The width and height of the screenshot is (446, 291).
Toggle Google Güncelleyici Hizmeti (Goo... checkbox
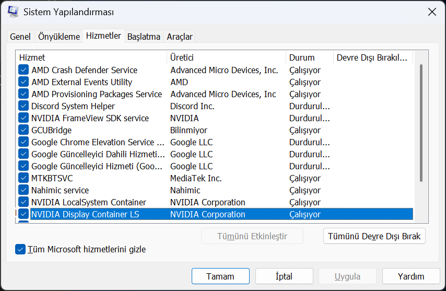(24, 166)
